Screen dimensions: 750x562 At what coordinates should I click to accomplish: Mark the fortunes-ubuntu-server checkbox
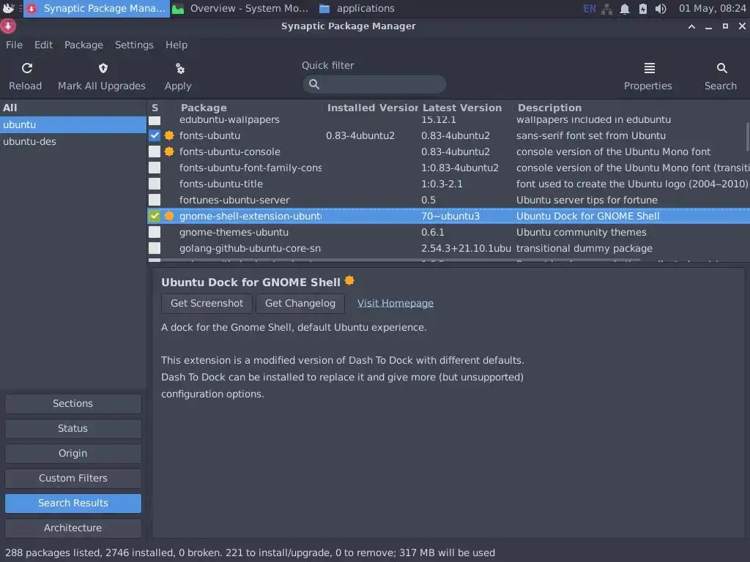click(x=155, y=200)
